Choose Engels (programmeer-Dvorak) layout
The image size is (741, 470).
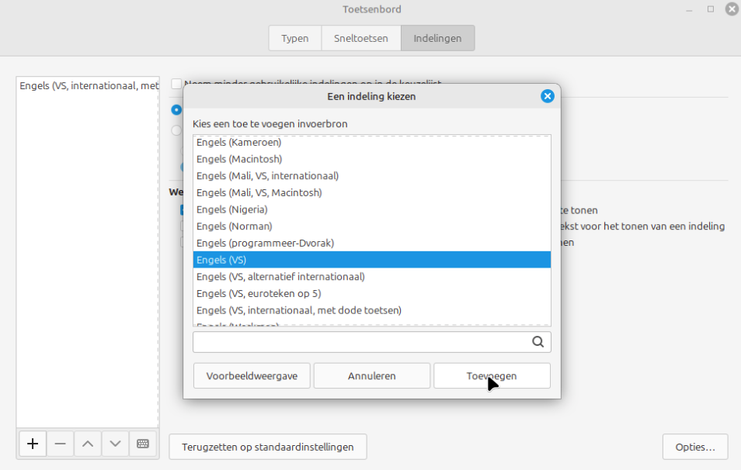point(265,243)
